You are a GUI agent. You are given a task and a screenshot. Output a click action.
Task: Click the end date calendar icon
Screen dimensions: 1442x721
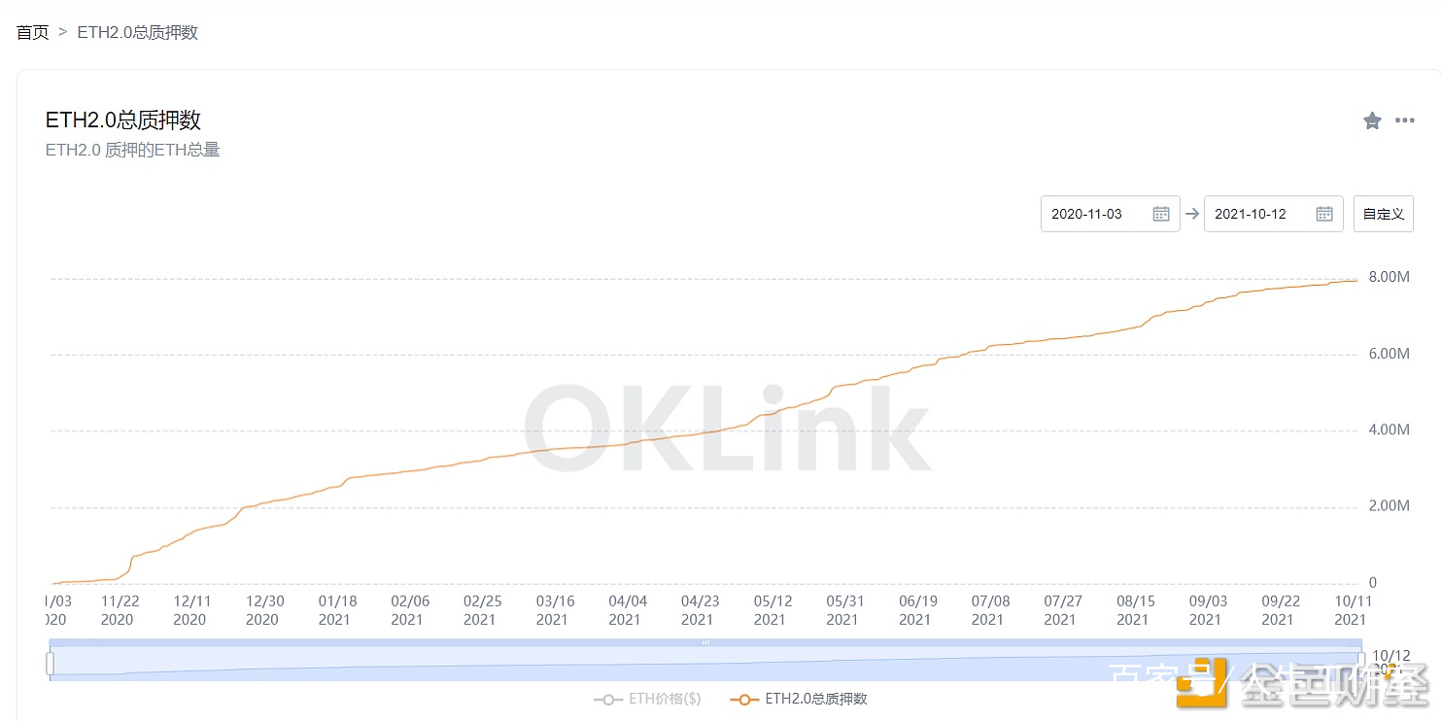[1324, 214]
